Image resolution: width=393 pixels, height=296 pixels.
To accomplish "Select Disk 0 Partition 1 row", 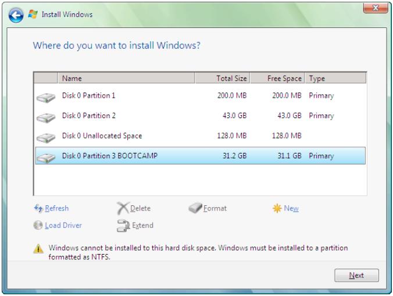I will [200, 95].
